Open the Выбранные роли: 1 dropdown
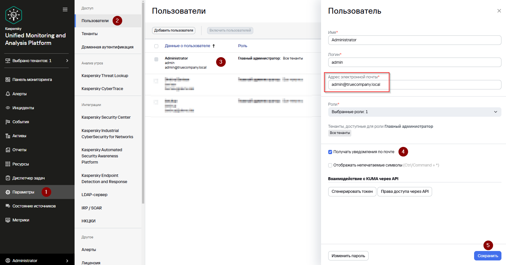Image resolution: width=506 pixels, height=265 pixels. pyautogui.click(x=415, y=112)
